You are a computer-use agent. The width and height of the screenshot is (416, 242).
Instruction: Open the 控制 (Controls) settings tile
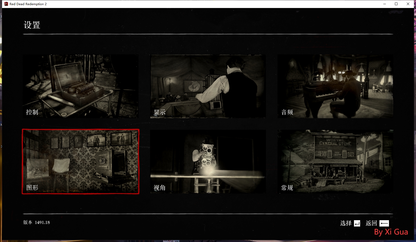(x=80, y=86)
